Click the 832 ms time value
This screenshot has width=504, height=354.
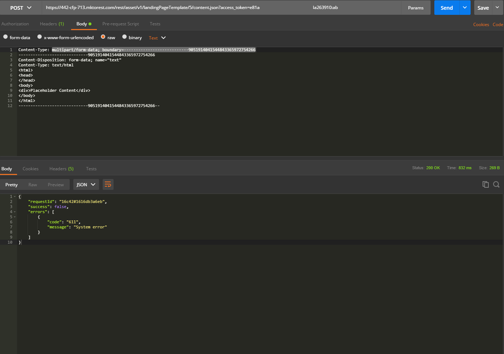(x=465, y=168)
